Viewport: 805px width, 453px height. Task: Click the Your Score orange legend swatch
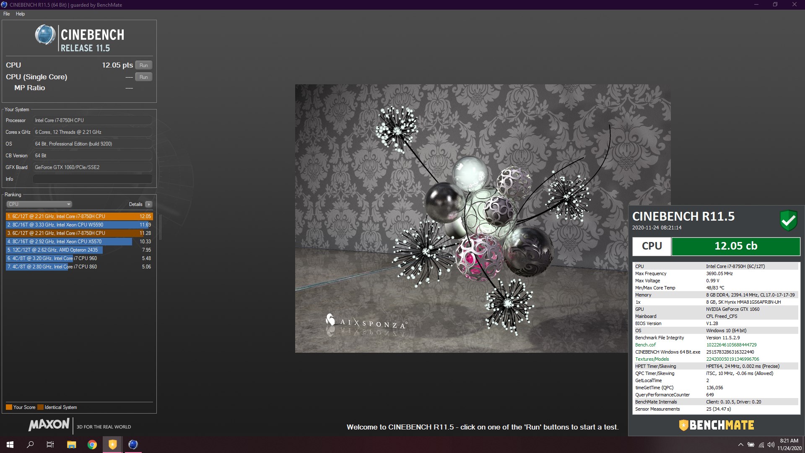(9, 407)
